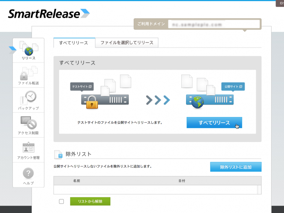
Task: Open the バックアップ sidebar icon
Action: (28, 100)
